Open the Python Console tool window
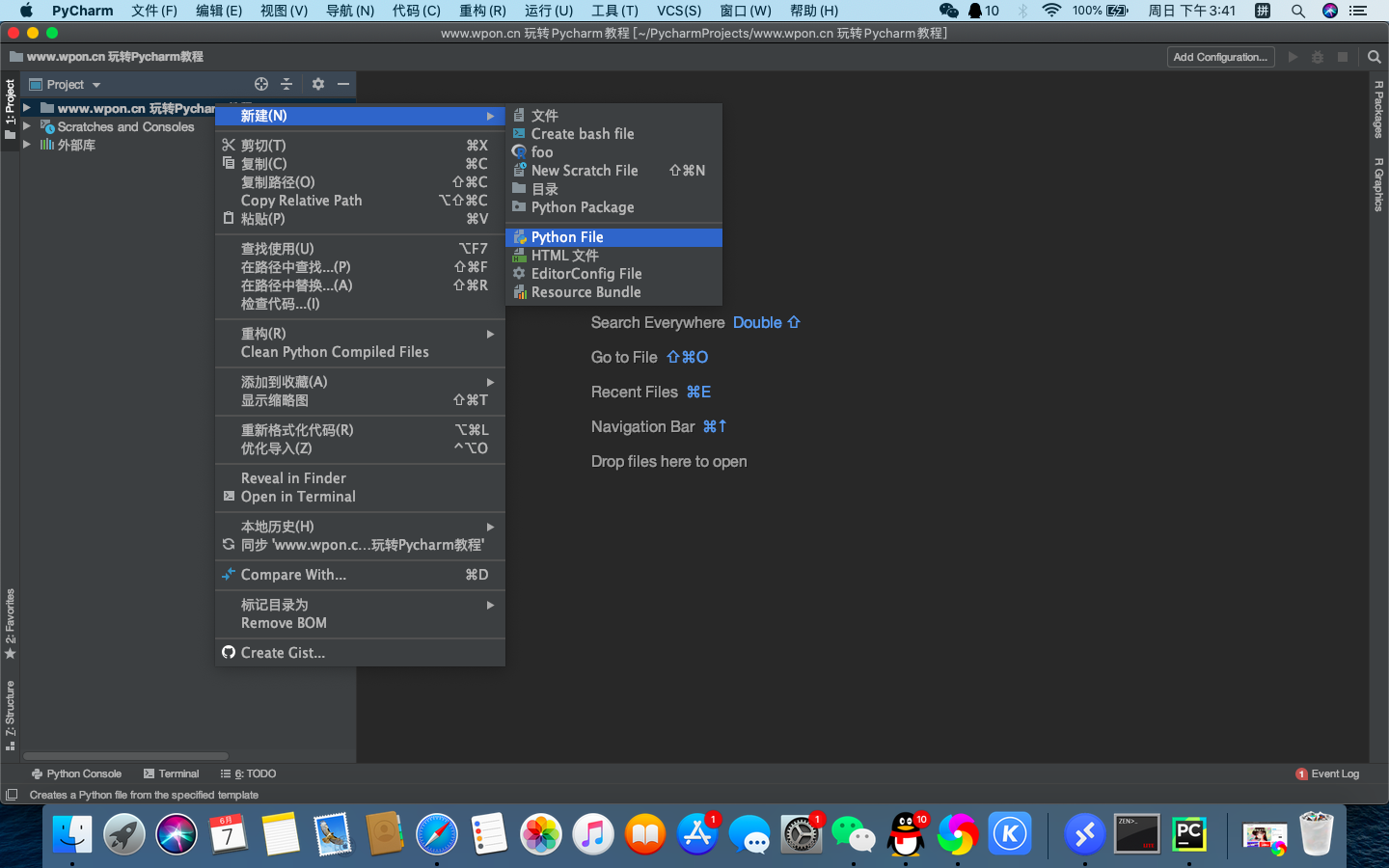 click(x=76, y=773)
